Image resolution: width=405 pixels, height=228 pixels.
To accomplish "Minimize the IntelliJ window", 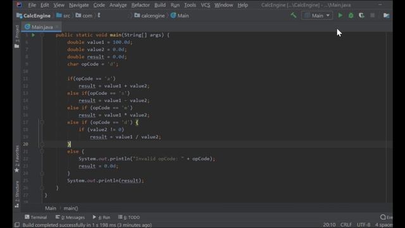I will click(380, 4).
